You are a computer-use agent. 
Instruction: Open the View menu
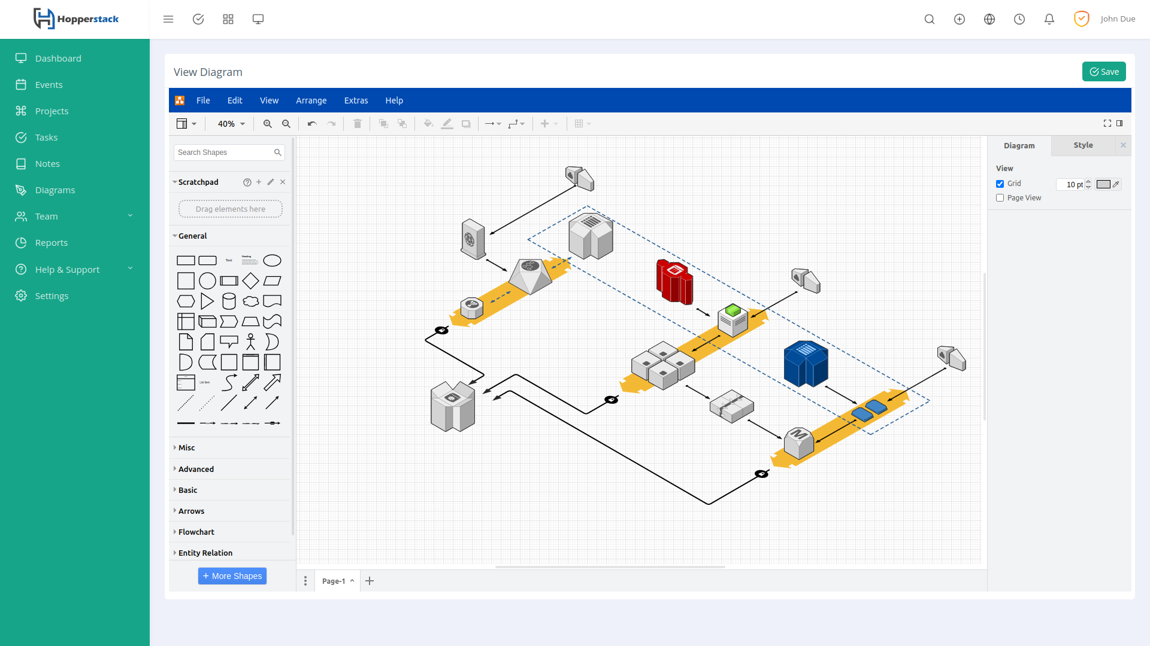point(268,100)
